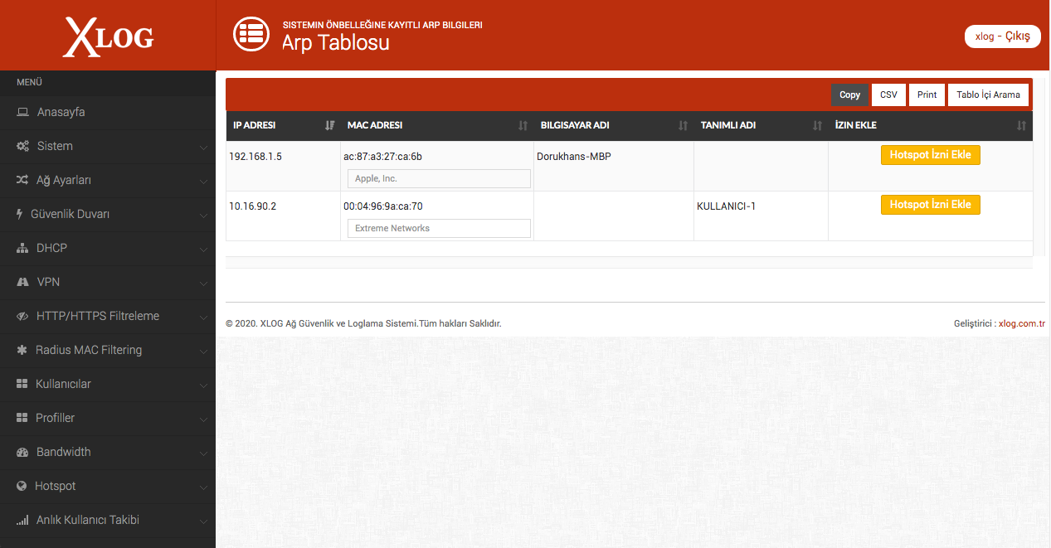Open the Hotspot menu item

[108, 486]
